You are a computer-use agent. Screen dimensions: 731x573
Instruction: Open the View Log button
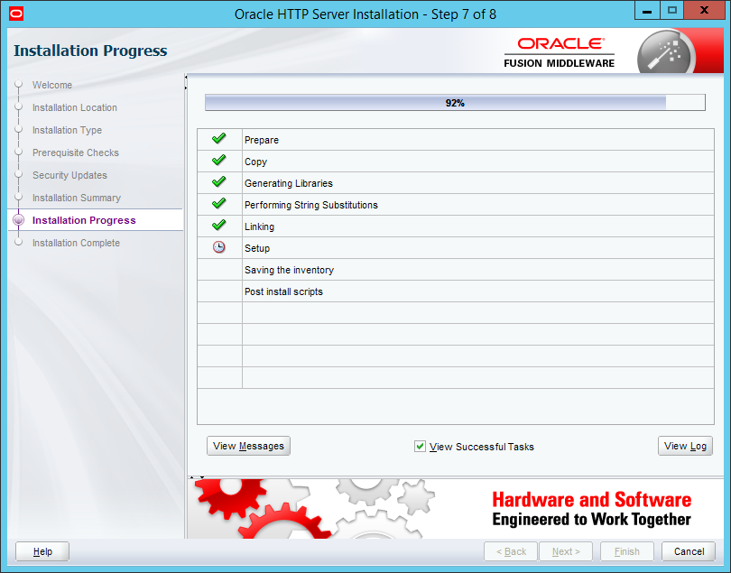pos(685,446)
